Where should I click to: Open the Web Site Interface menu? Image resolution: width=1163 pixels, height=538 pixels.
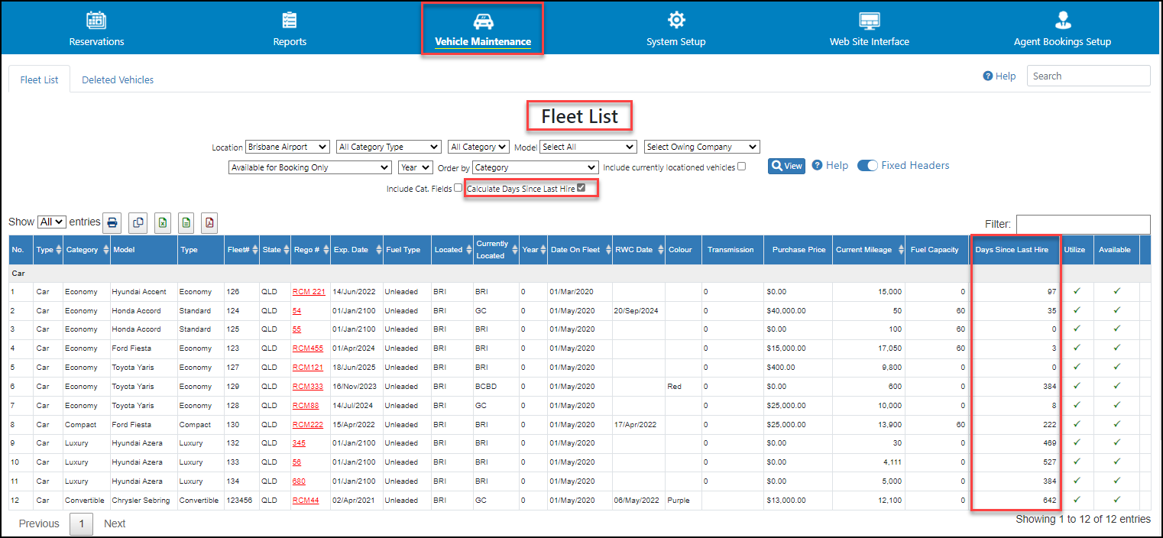[870, 29]
